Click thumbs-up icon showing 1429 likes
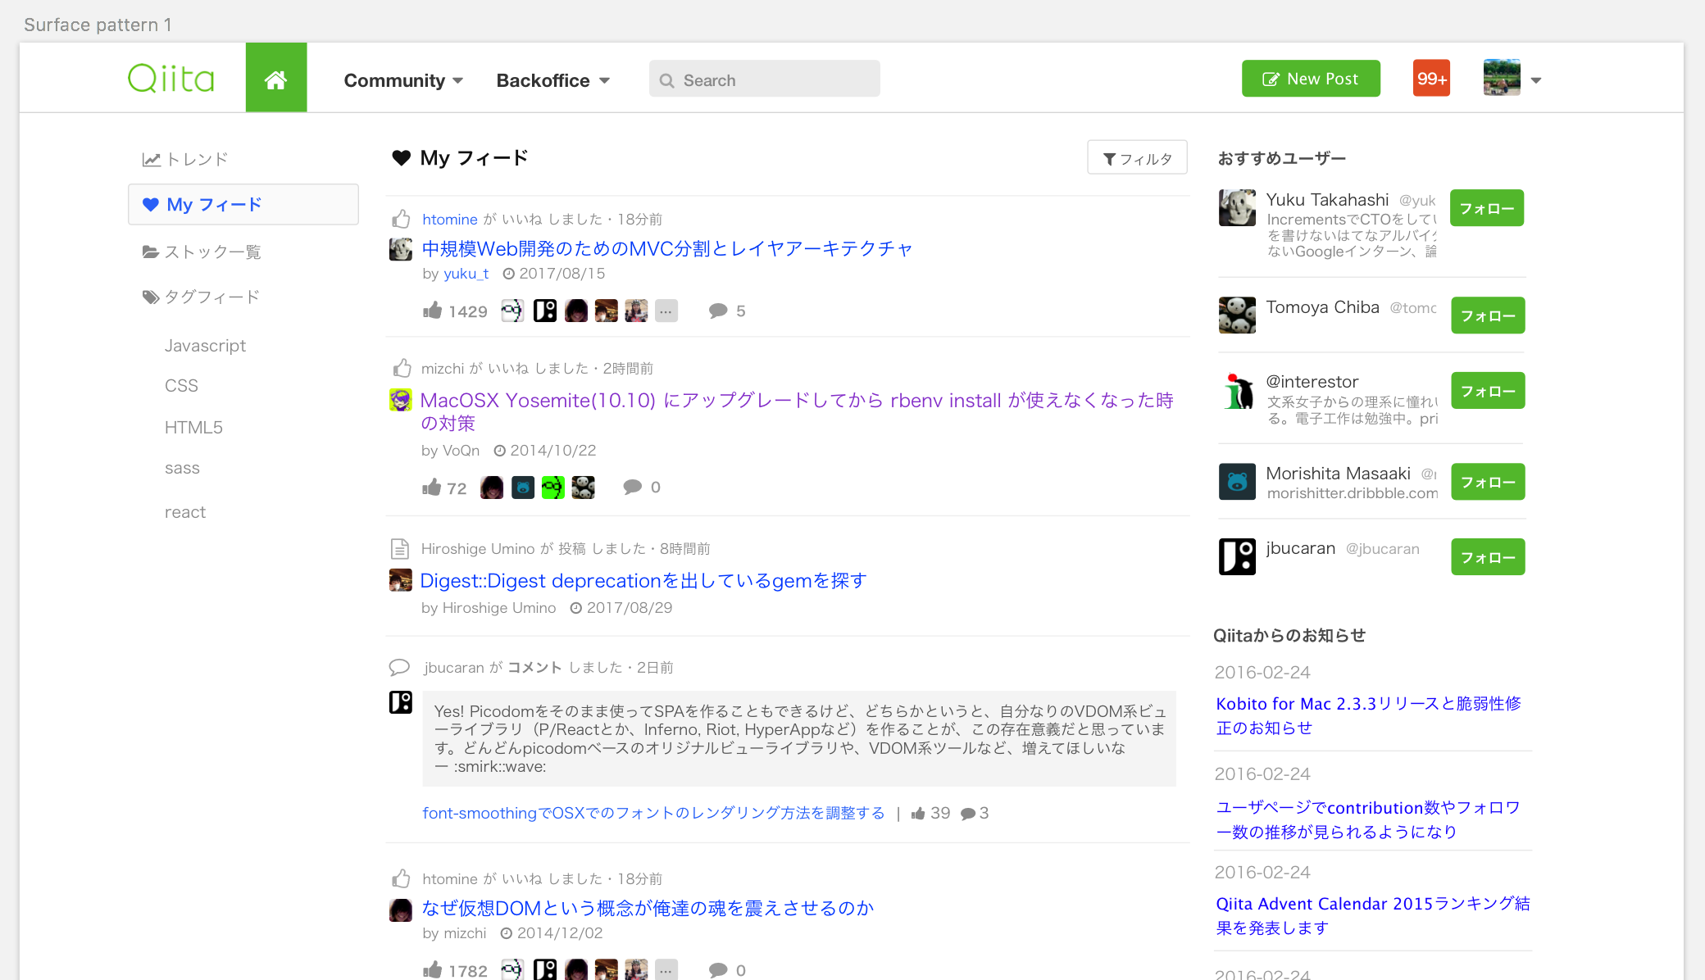This screenshot has height=980, width=1705. pyautogui.click(x=432, y=311)
